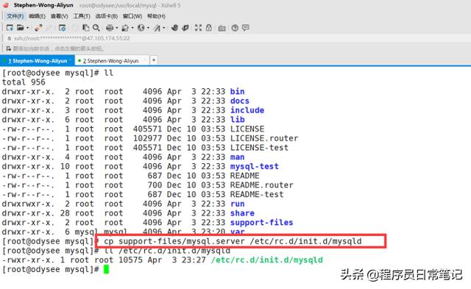Click the file size value 102977
Image resolution: width=471 pixels, height=289 pixels.
147,138
